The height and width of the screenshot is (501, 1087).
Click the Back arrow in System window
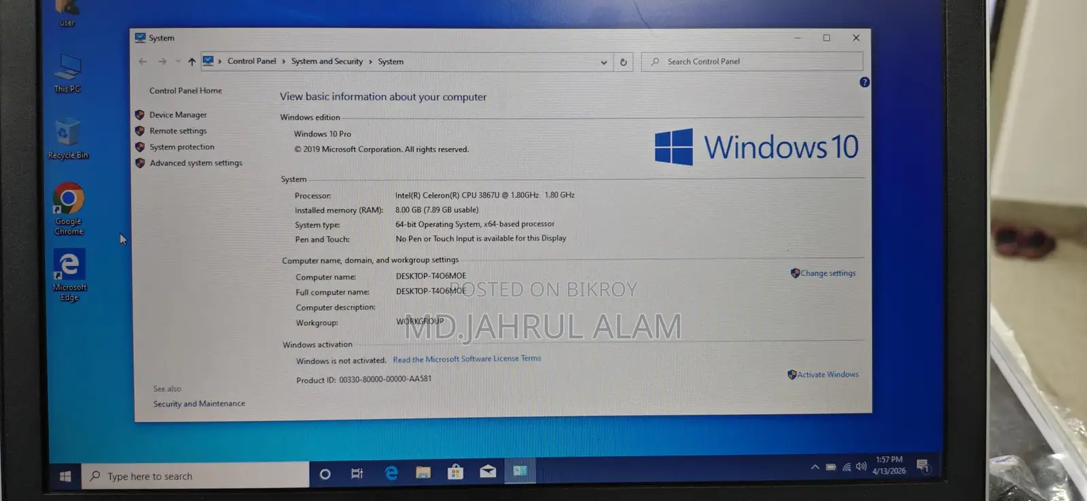143,61
